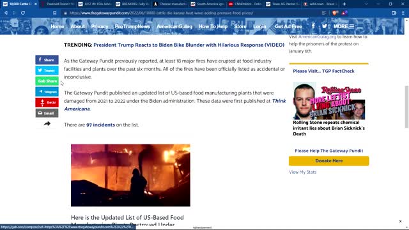Screen dimensions: 409x230
Task: Share via the Gettr button
Action: point(47,102)
